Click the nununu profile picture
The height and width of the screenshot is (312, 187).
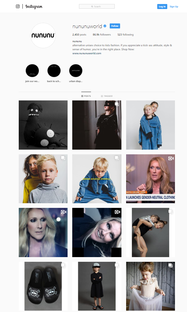[x=43, y=35]
